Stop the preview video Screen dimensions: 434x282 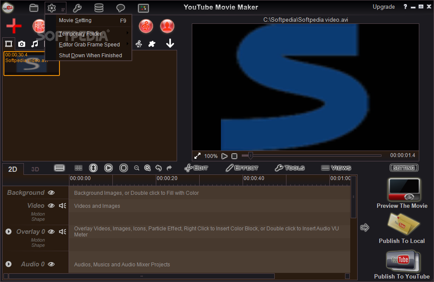click(234, 156)
